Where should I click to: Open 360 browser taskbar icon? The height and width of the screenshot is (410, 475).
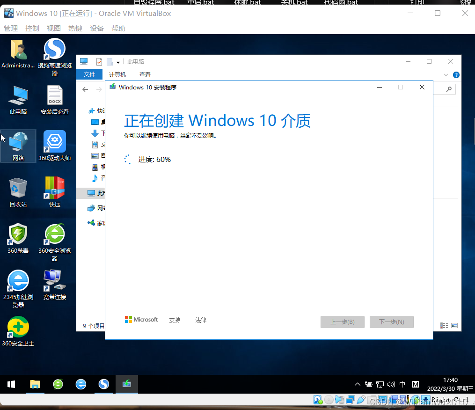pyautogui.click(x=58, y=384)
